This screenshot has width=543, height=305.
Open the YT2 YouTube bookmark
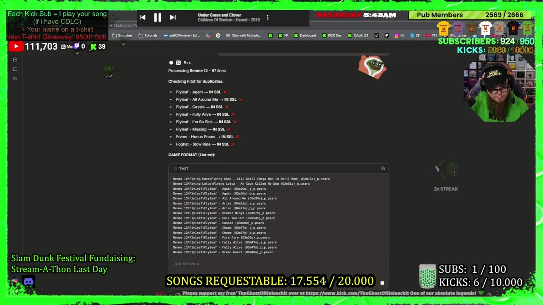point(431,36)
